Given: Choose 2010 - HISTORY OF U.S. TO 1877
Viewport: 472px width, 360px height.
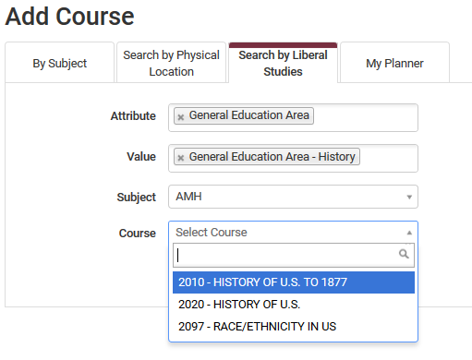Looking at the screenshot, I should pyautogui.click(x=294, y=282).
